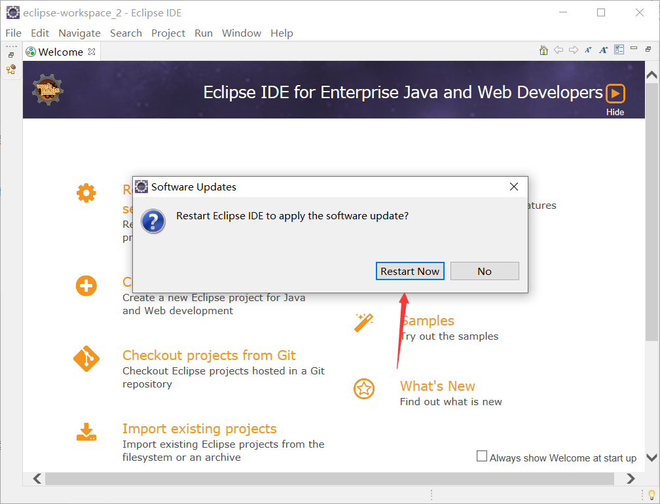Viewport: 660px width, 504px height.
Task: Open the Samples link
Action: [427, 321]
